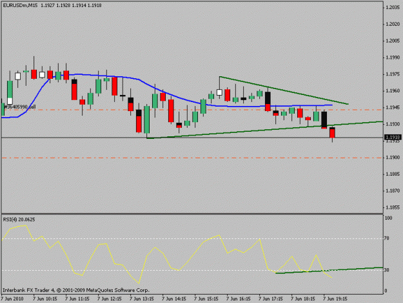This screenshot has height=303, width=403.
Task: Click the RSI scale value 100
Action: coord(388,218)
